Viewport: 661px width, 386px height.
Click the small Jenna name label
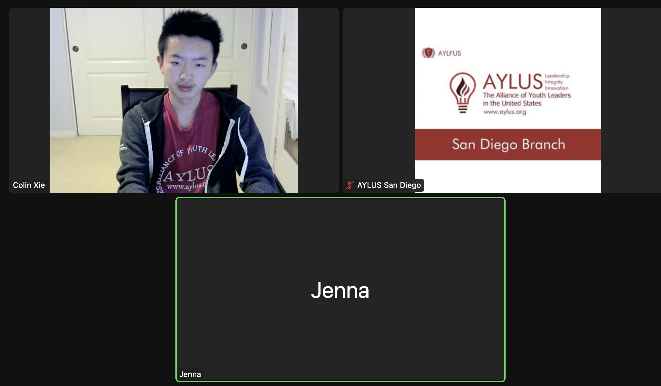click(x=190, y=374)
